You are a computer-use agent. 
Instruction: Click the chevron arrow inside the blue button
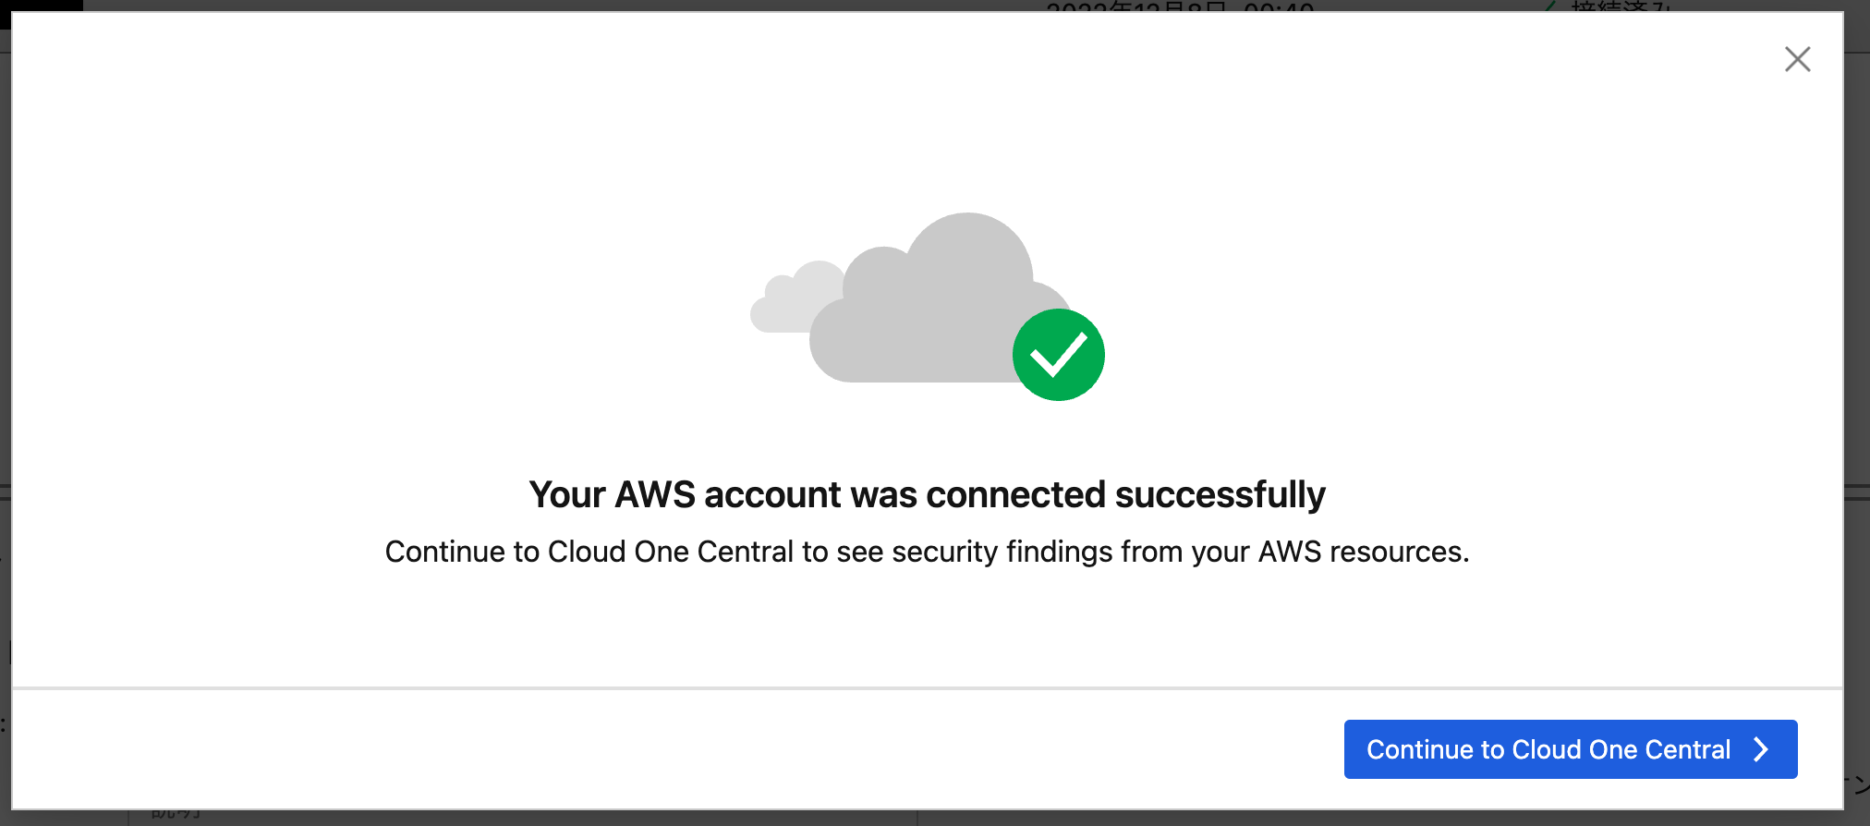[x=1761, y=749]
